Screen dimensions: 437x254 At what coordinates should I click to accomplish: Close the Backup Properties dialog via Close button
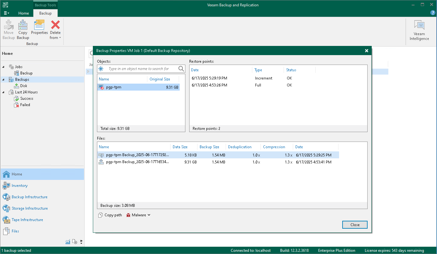click(355, 225)
